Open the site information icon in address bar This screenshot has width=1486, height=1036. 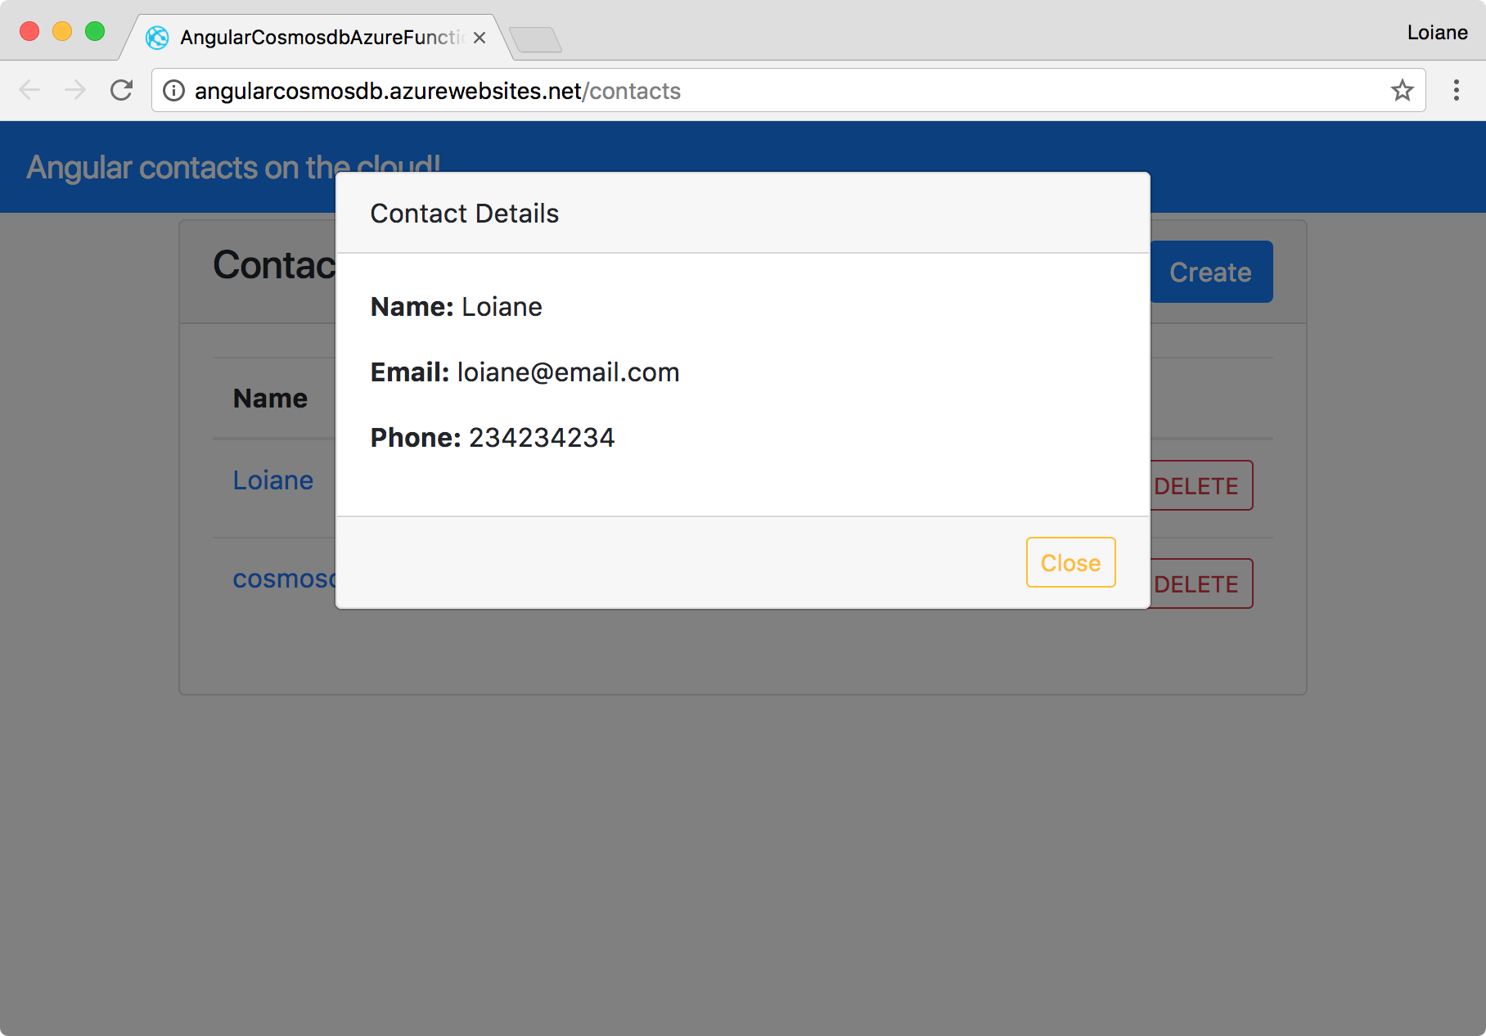(x=173, y=90)
